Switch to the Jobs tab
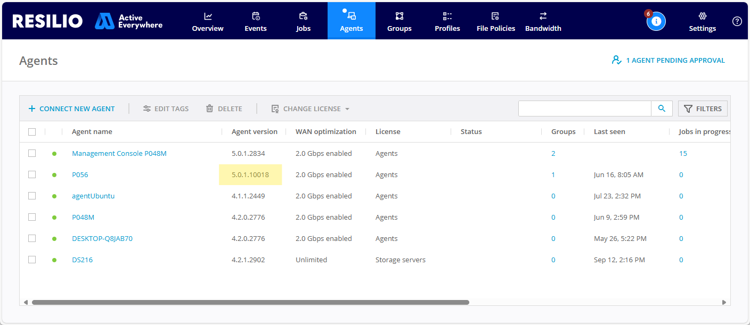750x325 pixels. coord(303,21)
